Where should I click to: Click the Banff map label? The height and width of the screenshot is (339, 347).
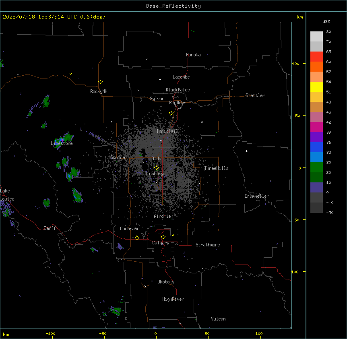[x=50, y=228]
